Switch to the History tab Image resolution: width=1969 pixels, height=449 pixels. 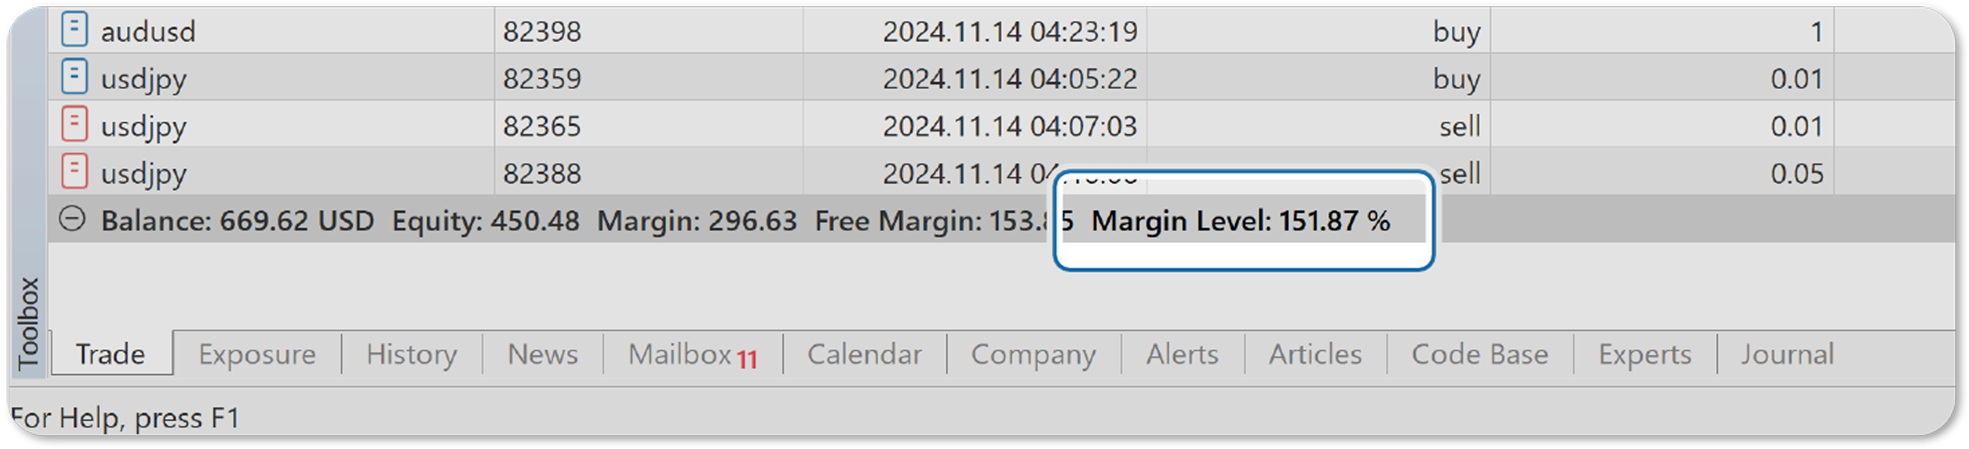[x=411, y=355]
